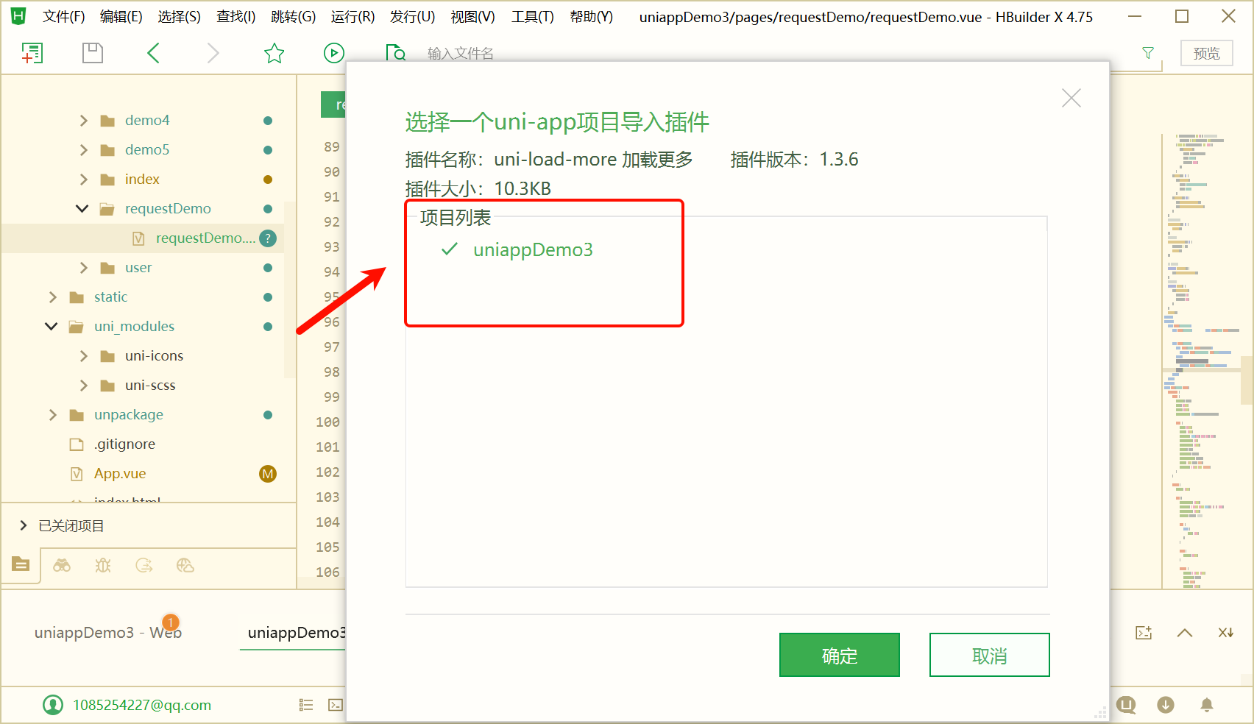Open the 视图(V) menu
The image size is (1254, 724).
[x=473, y=16]
